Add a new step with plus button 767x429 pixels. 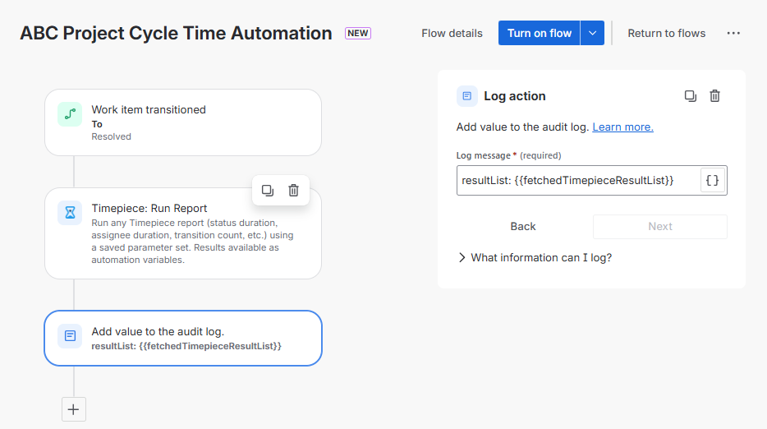tap(74, 409)
